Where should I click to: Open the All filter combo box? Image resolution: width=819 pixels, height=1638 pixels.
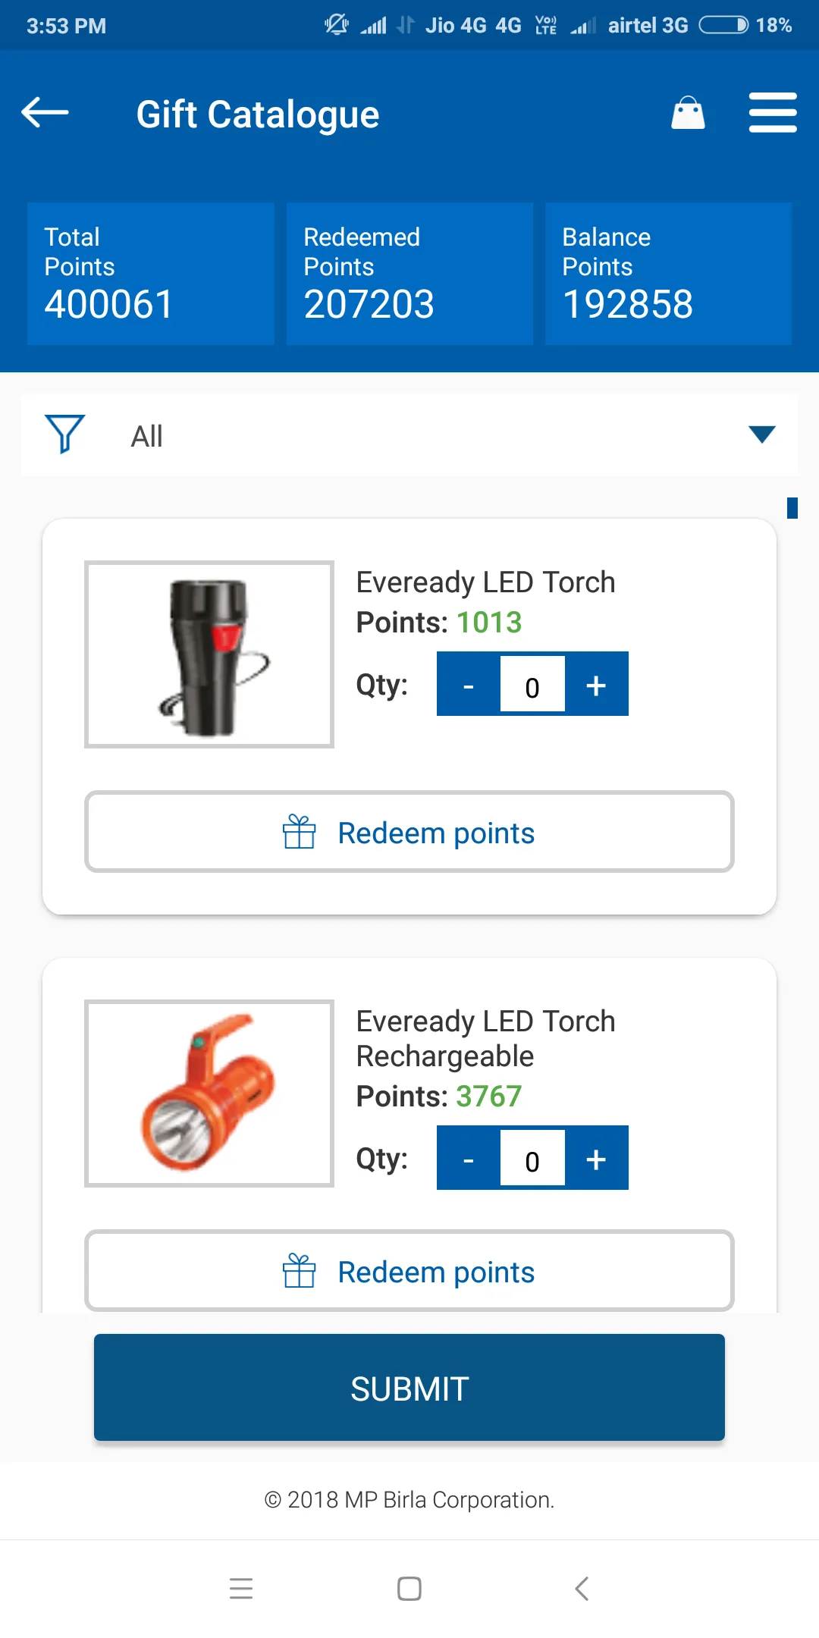409,435
